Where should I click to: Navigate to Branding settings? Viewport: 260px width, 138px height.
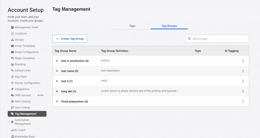click(x=20, y=64)
